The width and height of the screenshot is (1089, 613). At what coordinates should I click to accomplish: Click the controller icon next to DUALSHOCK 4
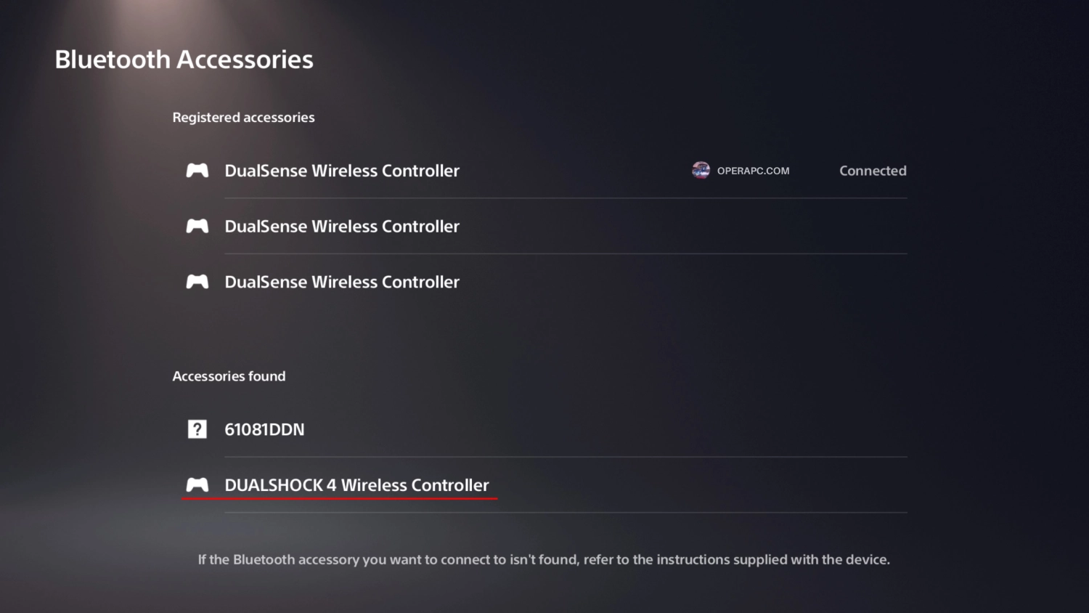(197, 484)
